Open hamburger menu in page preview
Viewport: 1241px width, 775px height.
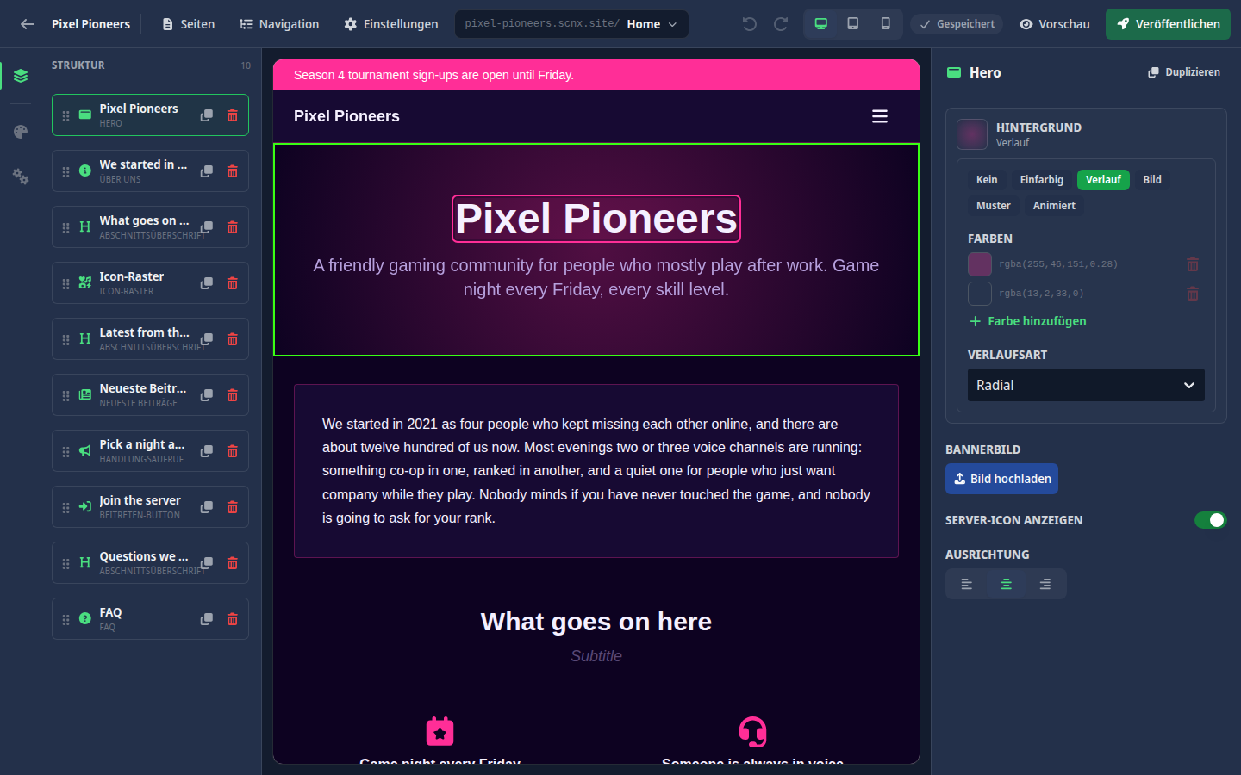click(880, 116)
